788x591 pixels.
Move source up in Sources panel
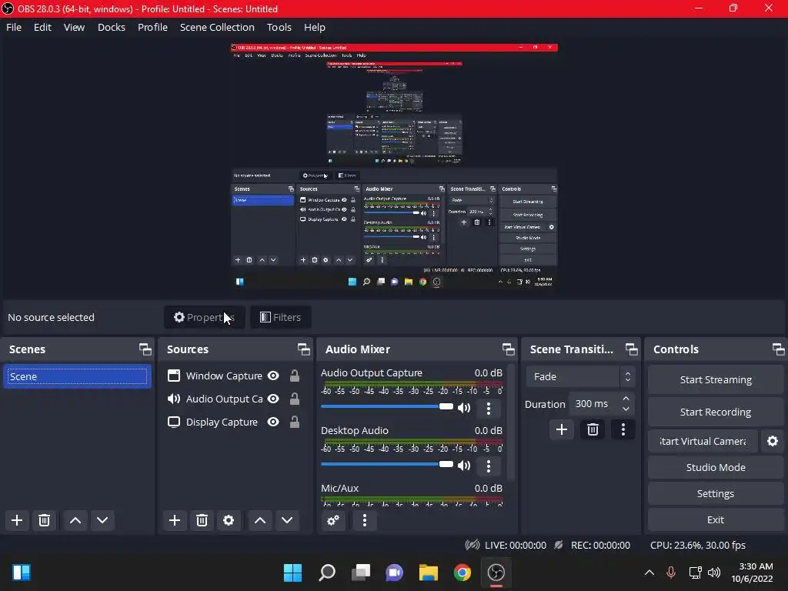tap(260, 520)
